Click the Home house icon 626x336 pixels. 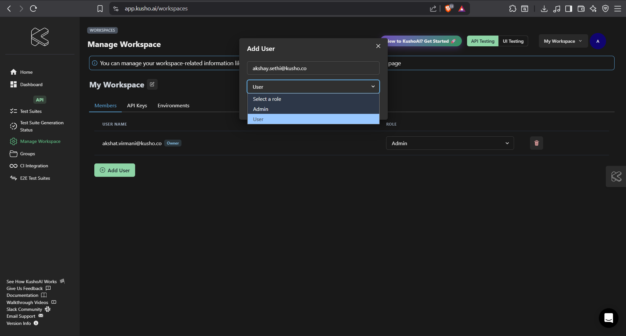[x=13, y=72]
